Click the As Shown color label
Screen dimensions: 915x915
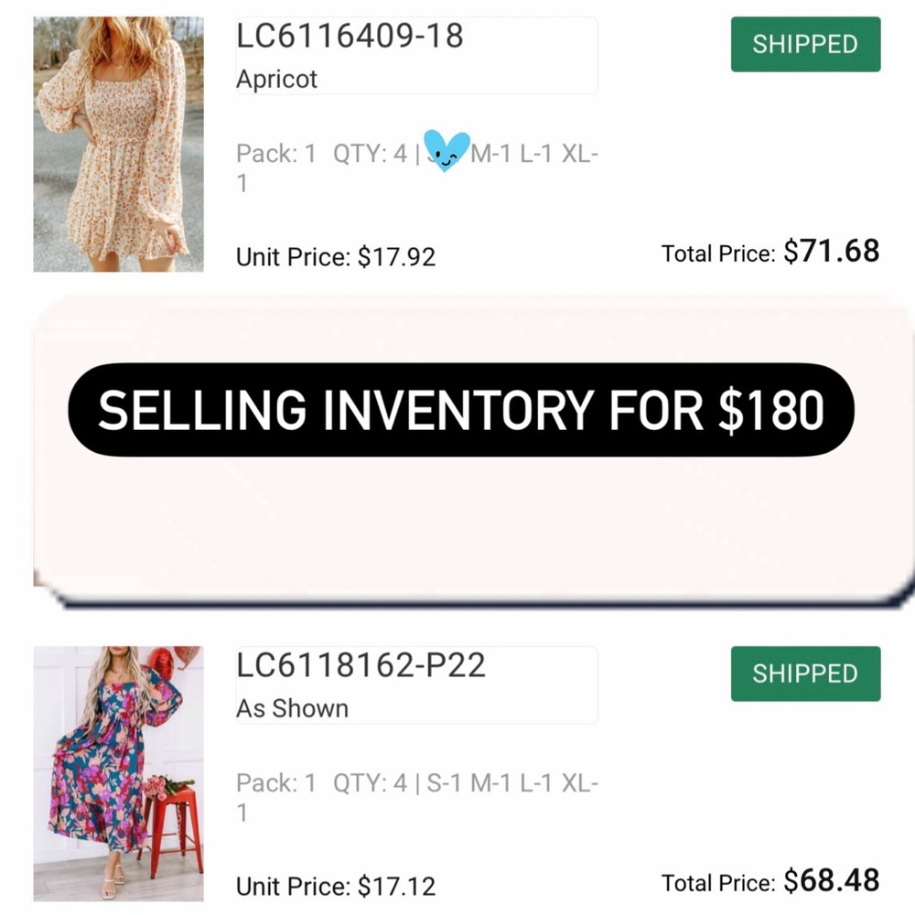pyautogui.click(x=292, y=708)
